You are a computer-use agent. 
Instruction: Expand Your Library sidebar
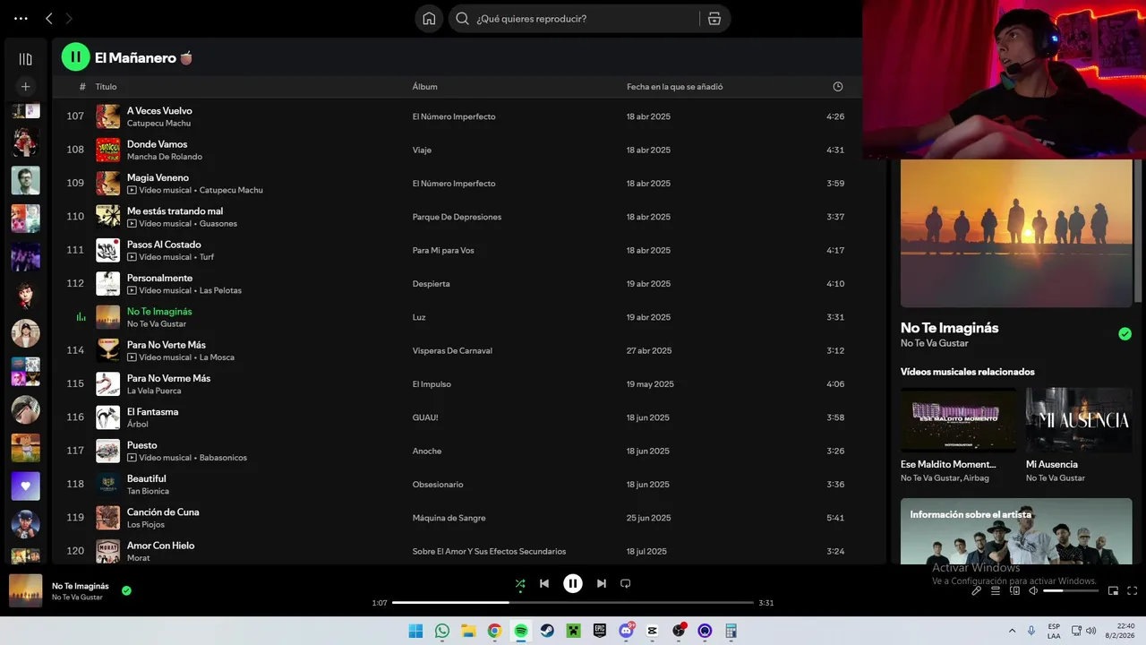click(x=25, y=59)
